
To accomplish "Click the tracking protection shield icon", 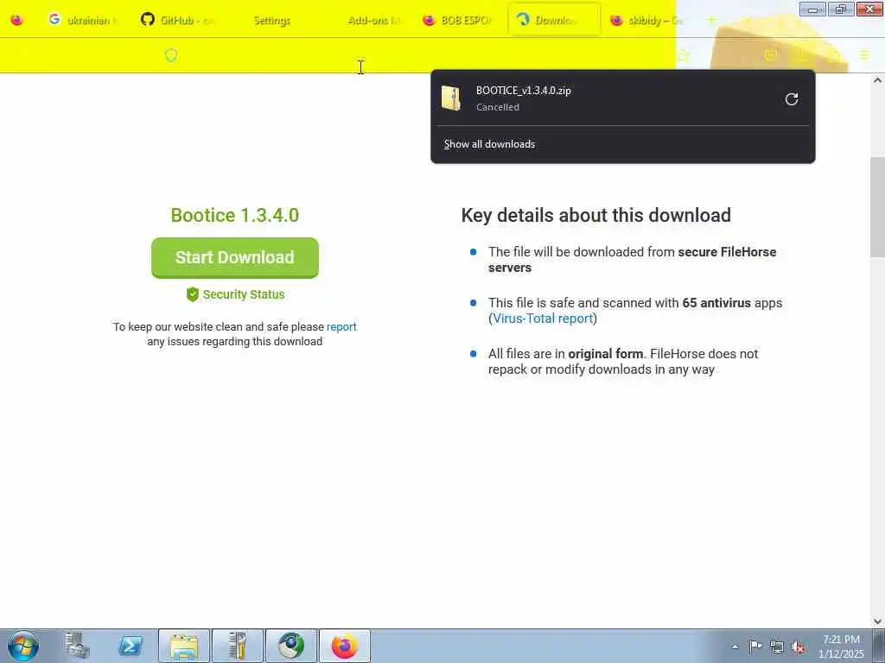I will click(x=171, y=55).
